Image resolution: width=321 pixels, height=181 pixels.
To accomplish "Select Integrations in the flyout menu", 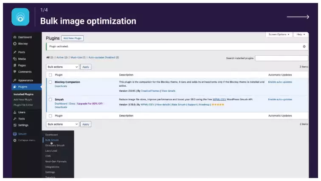I will point(52,167).
